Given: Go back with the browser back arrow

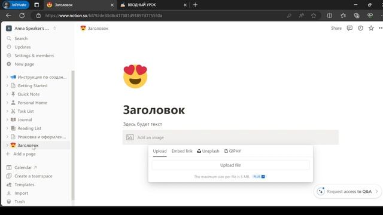Looking at the screenshot, I should coord(8,16).
